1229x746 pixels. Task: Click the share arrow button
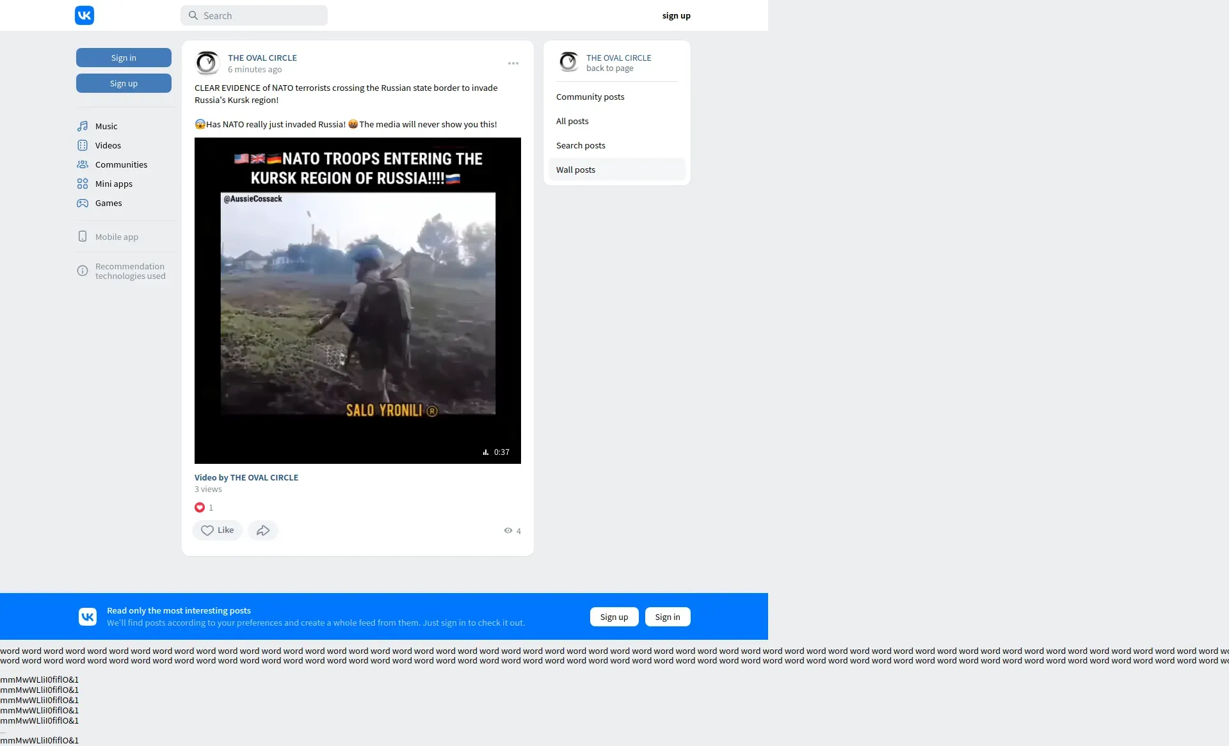(263, 530)
